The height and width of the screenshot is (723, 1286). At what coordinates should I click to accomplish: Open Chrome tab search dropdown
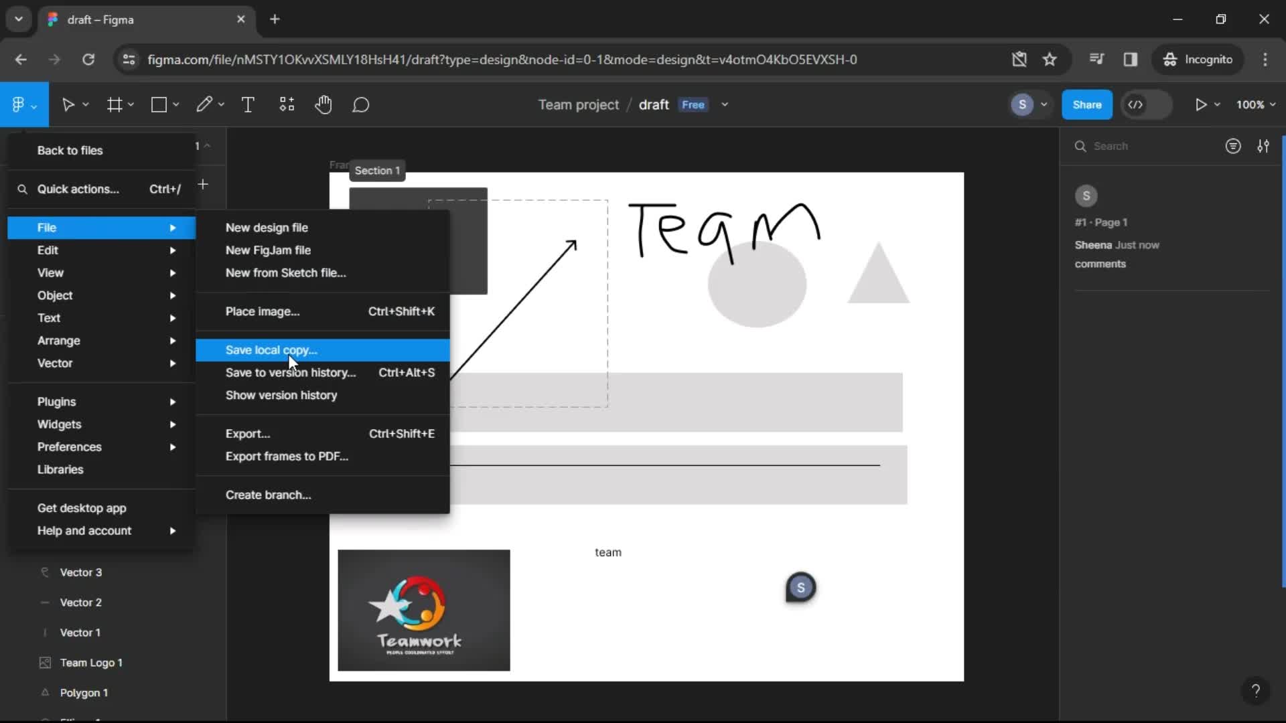[x=19, y=19]
